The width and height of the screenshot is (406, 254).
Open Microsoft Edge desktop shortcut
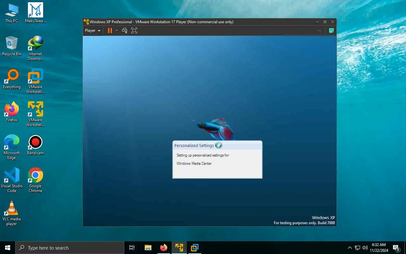pos(12,147)
